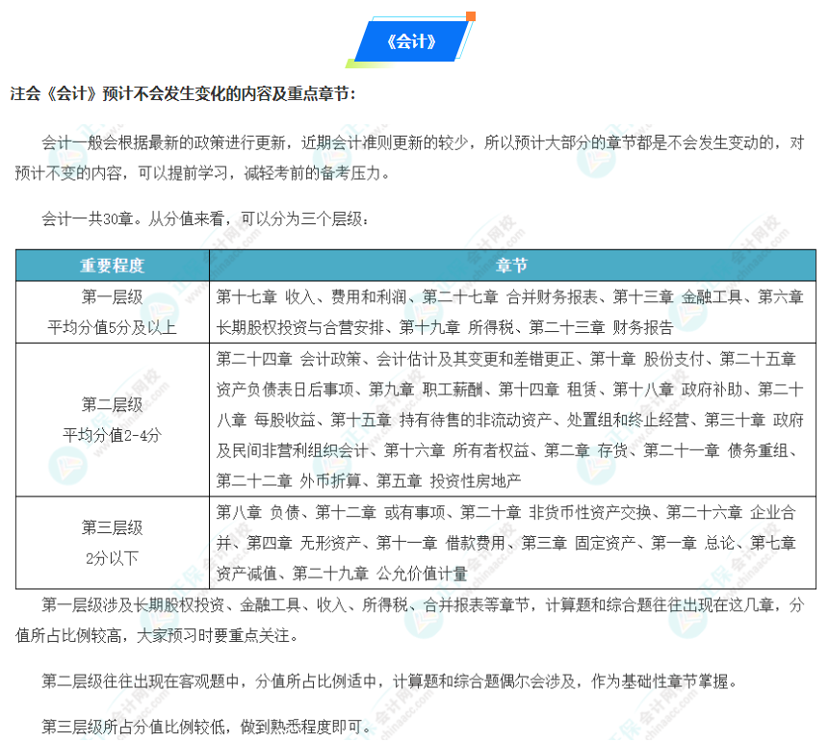The width and height of the screenshot is (829, 742).
Task: Click the sentence starting 会计一共30章
Action: pos(204,219)
